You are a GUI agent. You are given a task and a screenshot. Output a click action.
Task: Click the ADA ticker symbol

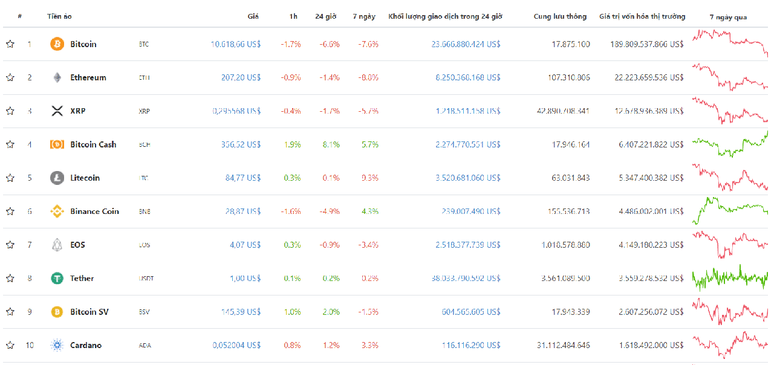(145, 346)
